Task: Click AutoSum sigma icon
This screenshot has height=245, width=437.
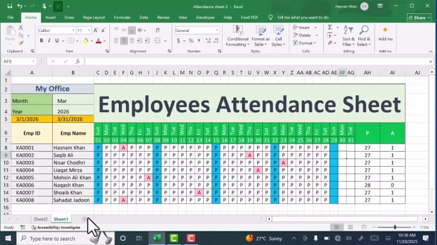Action: coord(330,28)
